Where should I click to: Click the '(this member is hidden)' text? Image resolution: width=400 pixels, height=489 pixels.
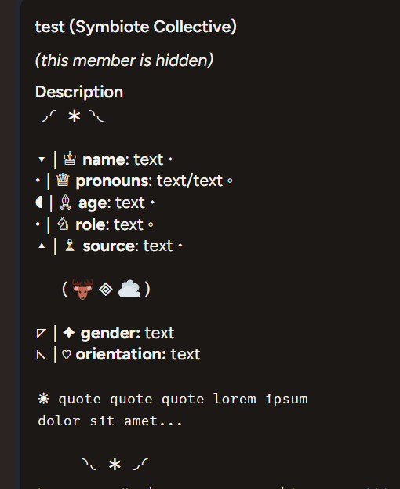coord(124,60)
